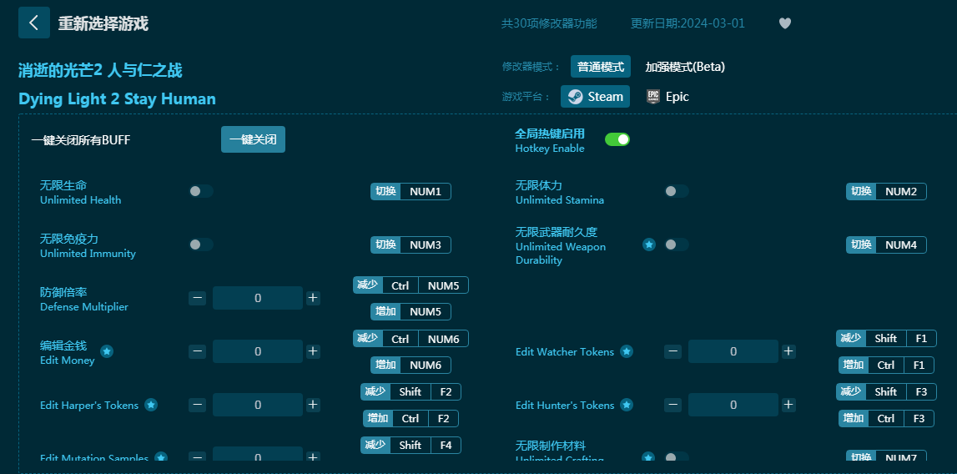Click Shift F2 decrease hotkey for Harper's Tokens
The height and width of the screenshot is (474, 957).
click(411, 391)
